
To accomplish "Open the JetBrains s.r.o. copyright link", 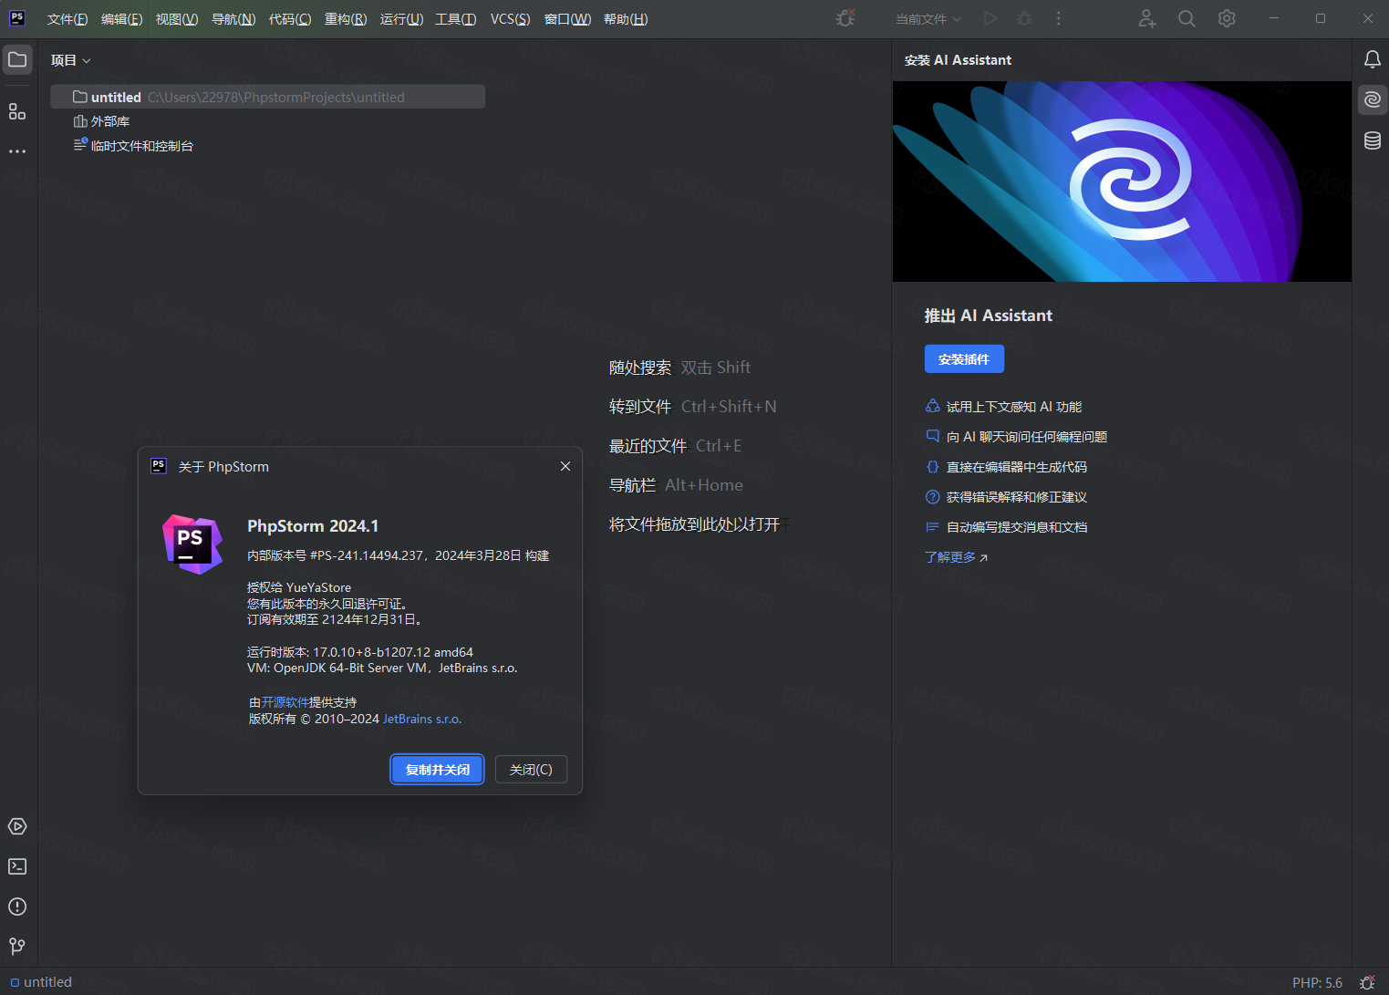I will point(422,719).
